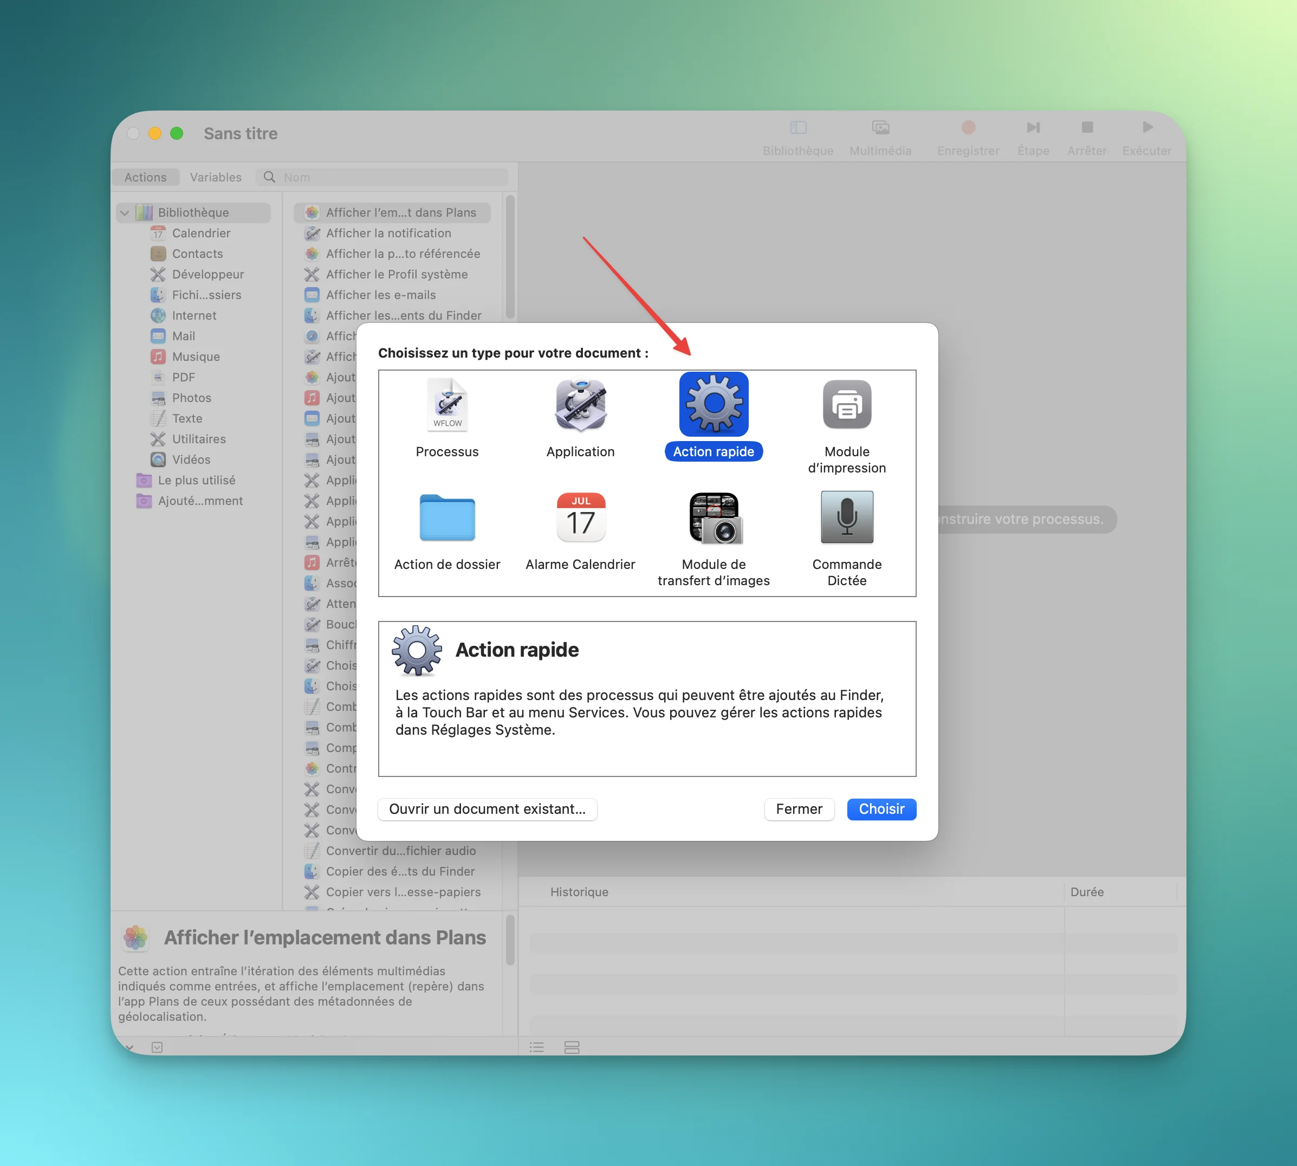The height and width of the screenshot is (1166, 1297).
Task: Select the Commande Dictée microphone icon
Action: (x=847, y=517)
